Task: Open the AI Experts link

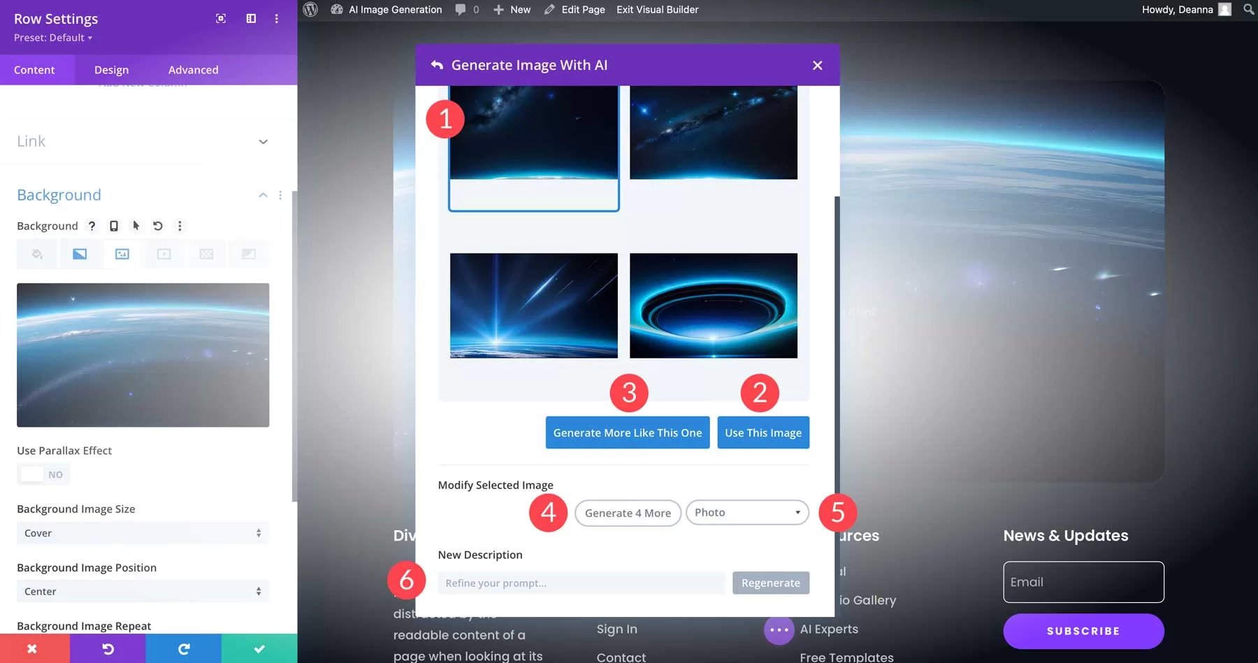Action: pos(829,629)
